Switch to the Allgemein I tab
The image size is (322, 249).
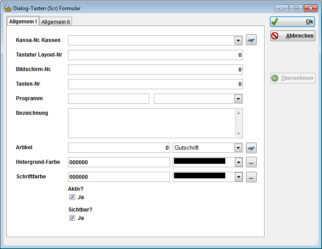coord(23,21)
